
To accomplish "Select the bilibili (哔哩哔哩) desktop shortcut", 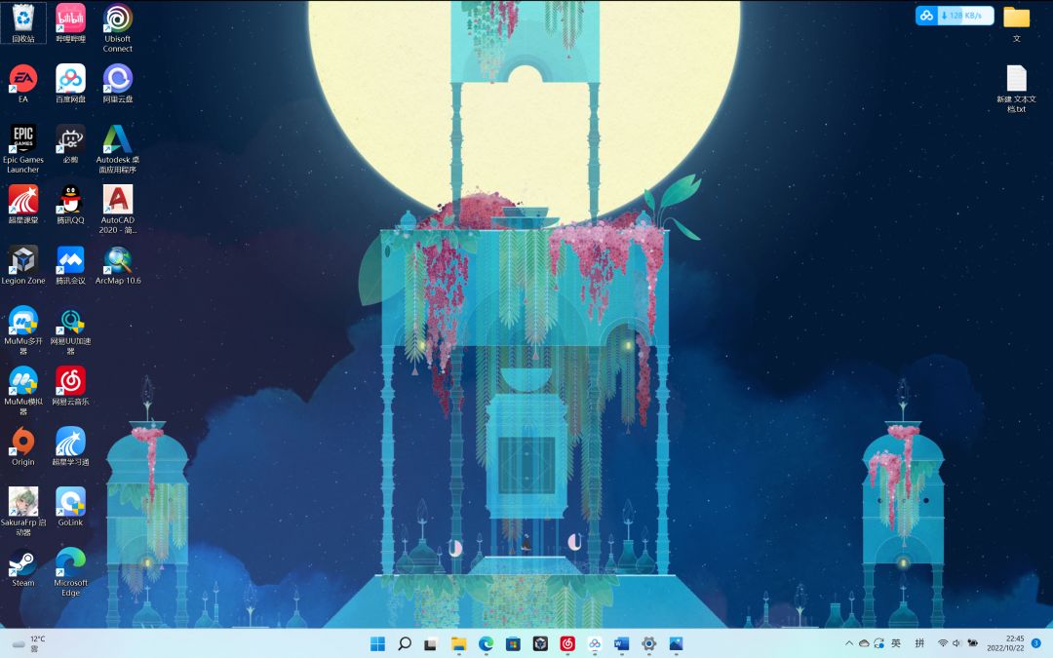I will click(70, 23).
